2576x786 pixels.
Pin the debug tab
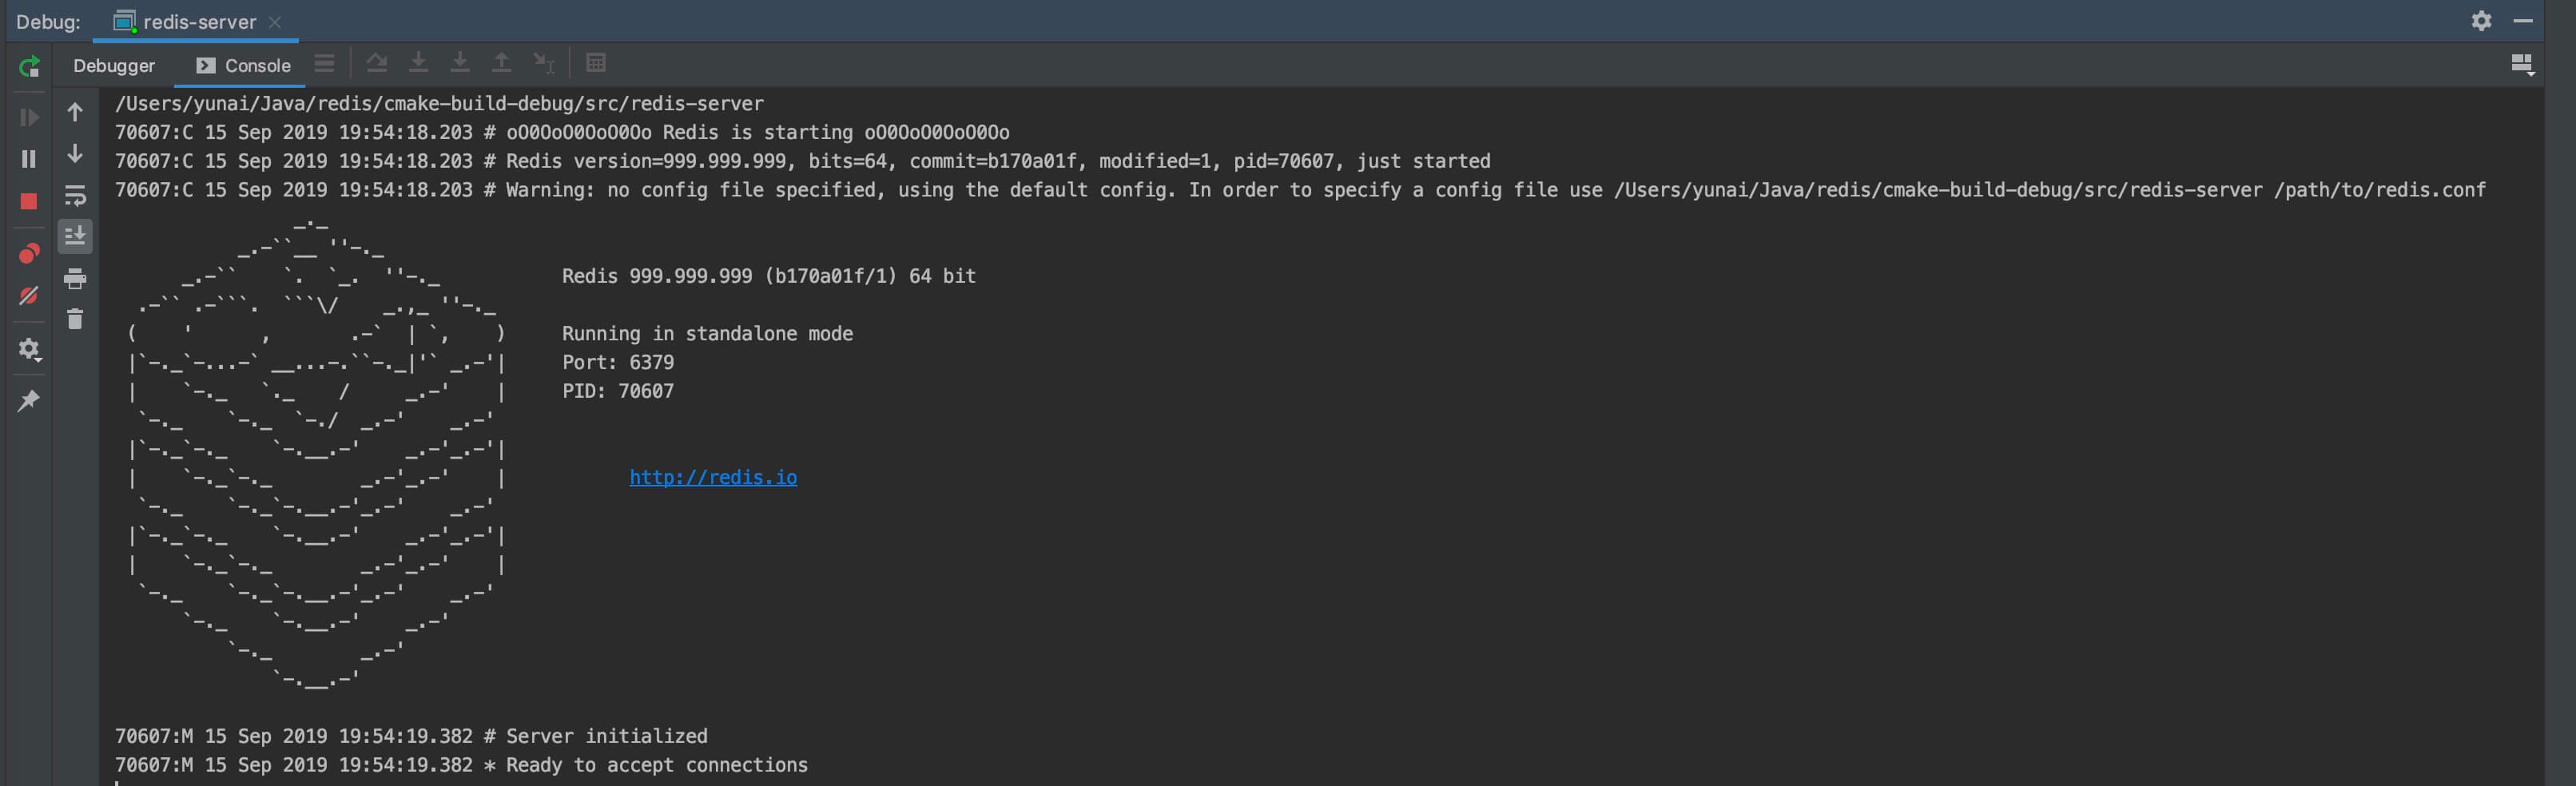coord(29,401)
